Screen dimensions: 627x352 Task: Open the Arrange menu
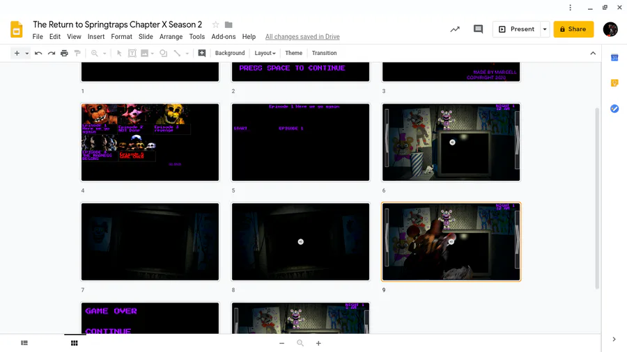(x=171, y=37)
